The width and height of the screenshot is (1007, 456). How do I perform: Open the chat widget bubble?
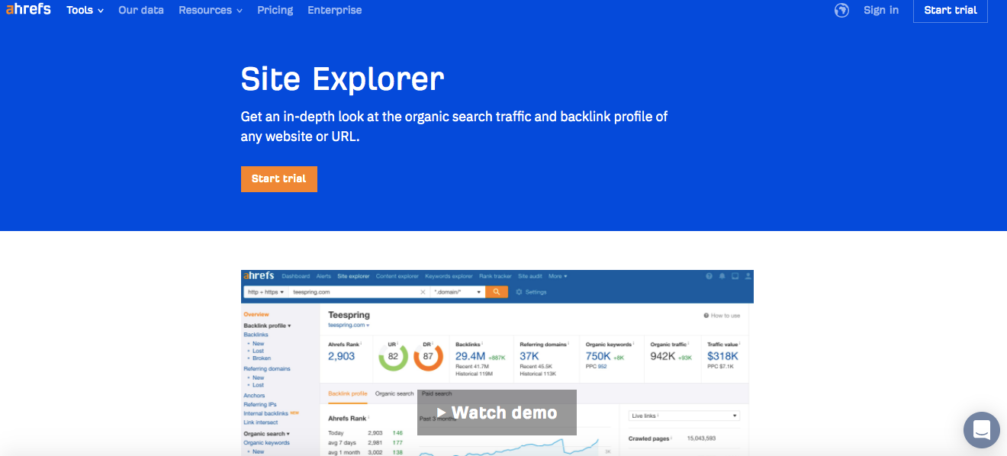coord(981,430)
